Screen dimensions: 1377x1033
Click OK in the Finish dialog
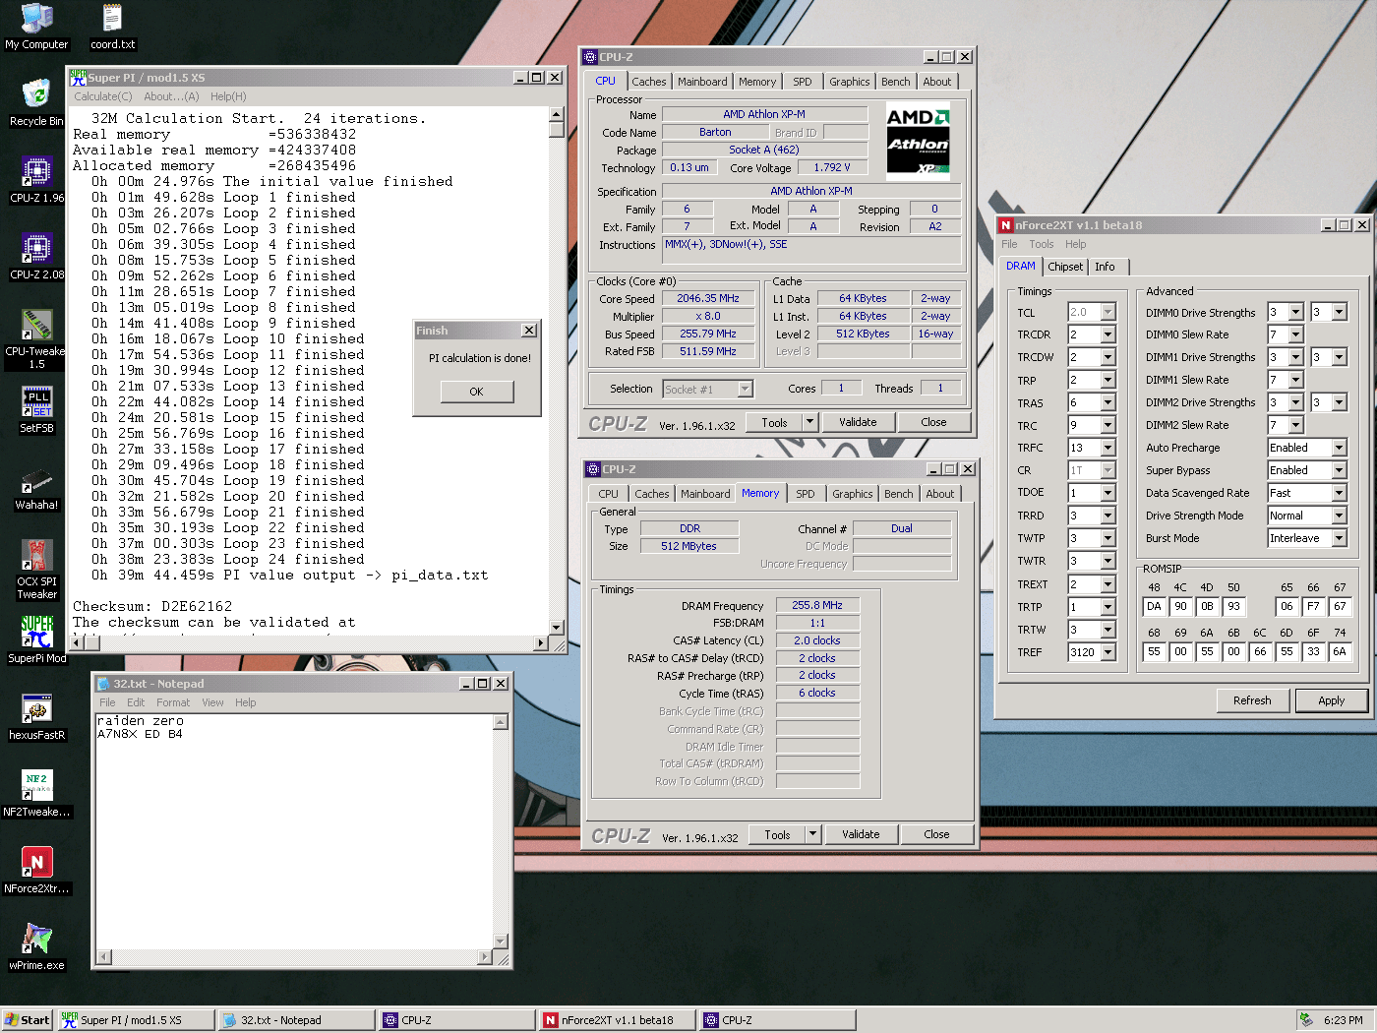[476, 392]
